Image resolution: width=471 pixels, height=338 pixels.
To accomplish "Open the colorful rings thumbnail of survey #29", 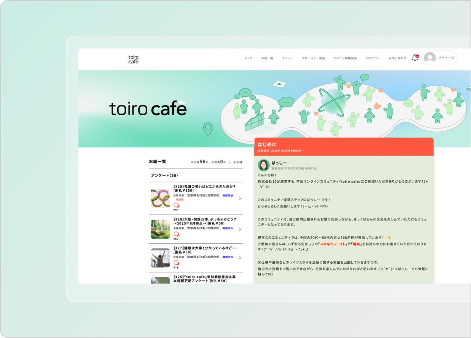I will [160, 198].
